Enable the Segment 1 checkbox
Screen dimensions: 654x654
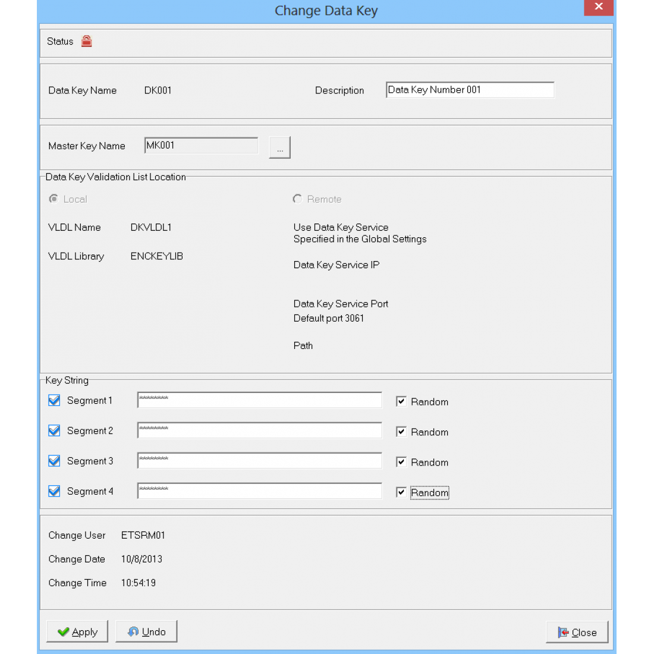54,400
